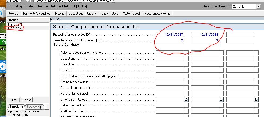This screenshot has height=117, width=264.
Task: Click the Add button
Action: click(x=14, y=100)
